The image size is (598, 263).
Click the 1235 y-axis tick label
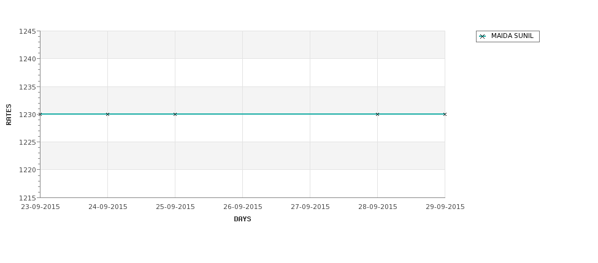click(28, 87)
